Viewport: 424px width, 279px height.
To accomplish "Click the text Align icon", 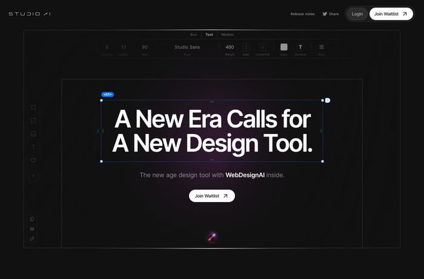I will (322, 47).
